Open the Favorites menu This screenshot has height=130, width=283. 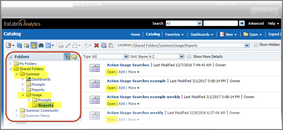point(174,34)
